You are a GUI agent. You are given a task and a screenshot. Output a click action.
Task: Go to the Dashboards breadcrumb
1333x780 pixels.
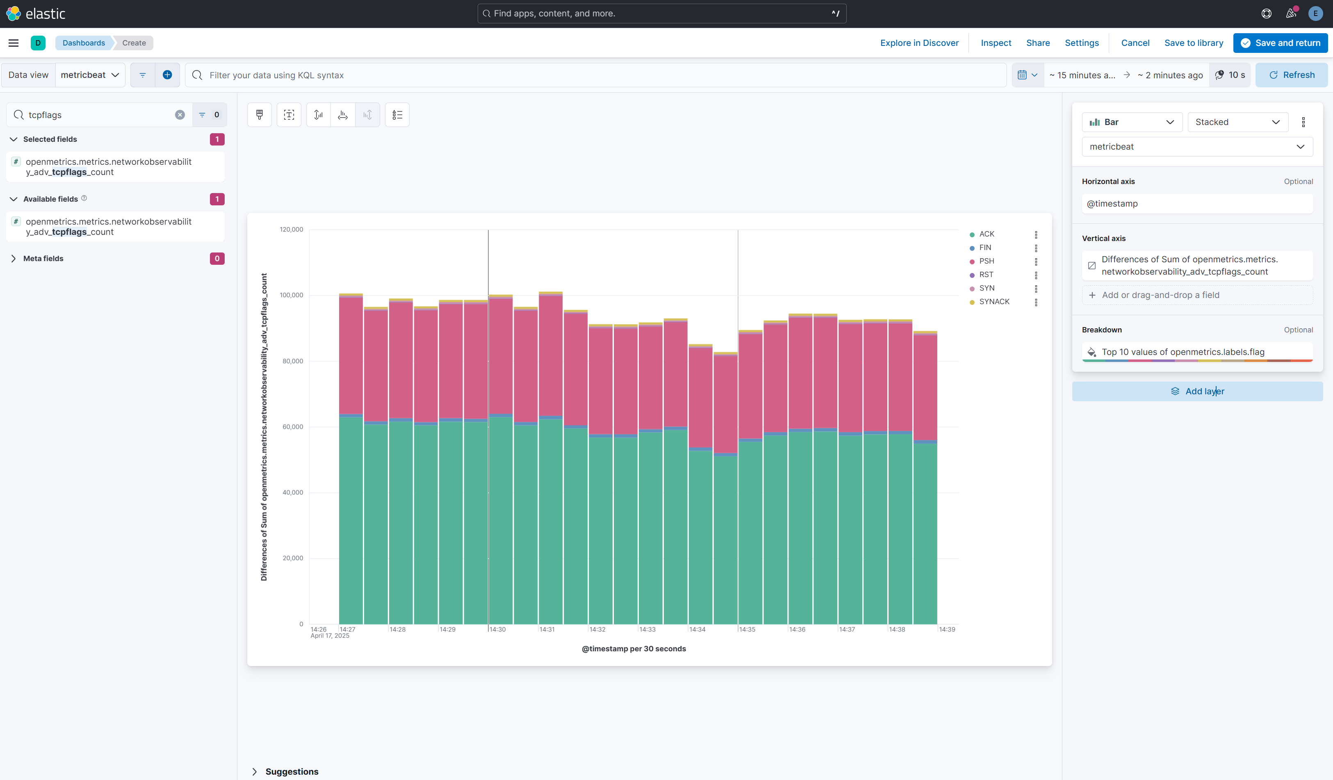pyautogui.click(x=84, y=43)
